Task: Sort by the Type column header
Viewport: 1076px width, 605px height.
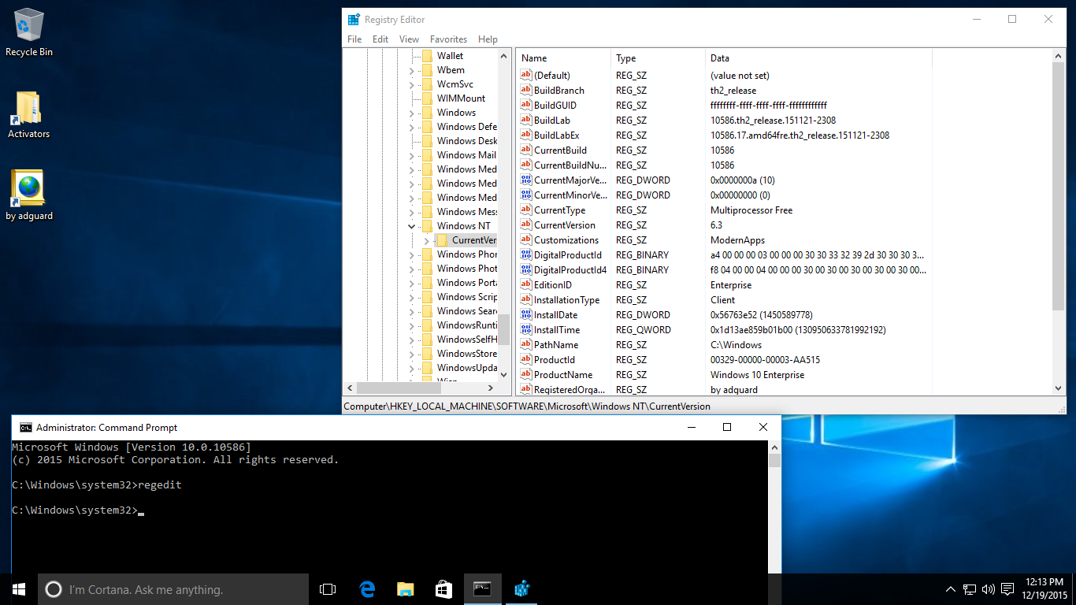Action: tap(658, 58)
